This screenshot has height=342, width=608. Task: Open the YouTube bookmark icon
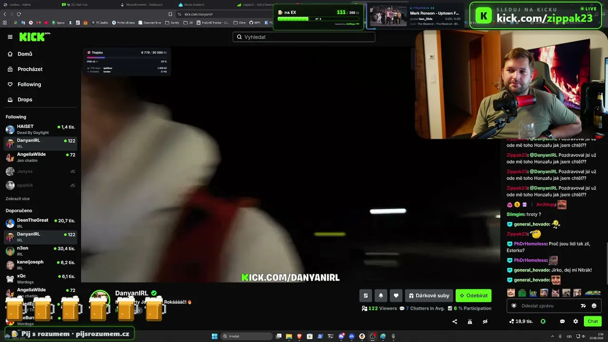46,22
